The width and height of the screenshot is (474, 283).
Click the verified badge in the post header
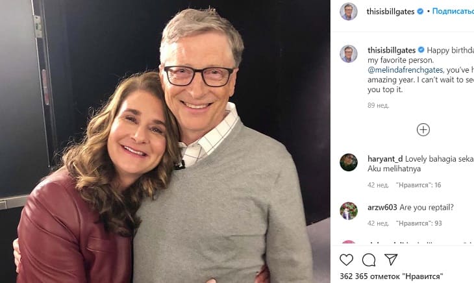click(x=420, y=12)
